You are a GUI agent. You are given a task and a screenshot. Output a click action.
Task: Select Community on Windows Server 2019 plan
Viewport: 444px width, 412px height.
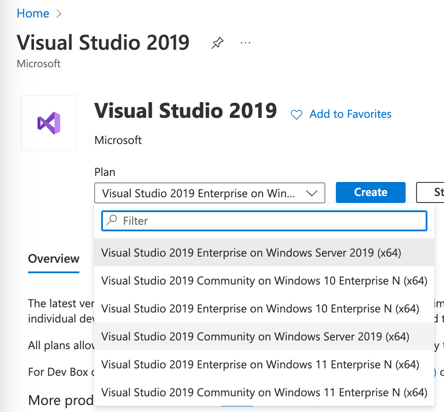click(x=264, y=336)
